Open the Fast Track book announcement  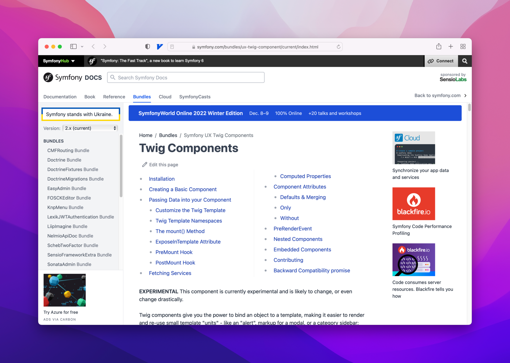tap(152, 61)
